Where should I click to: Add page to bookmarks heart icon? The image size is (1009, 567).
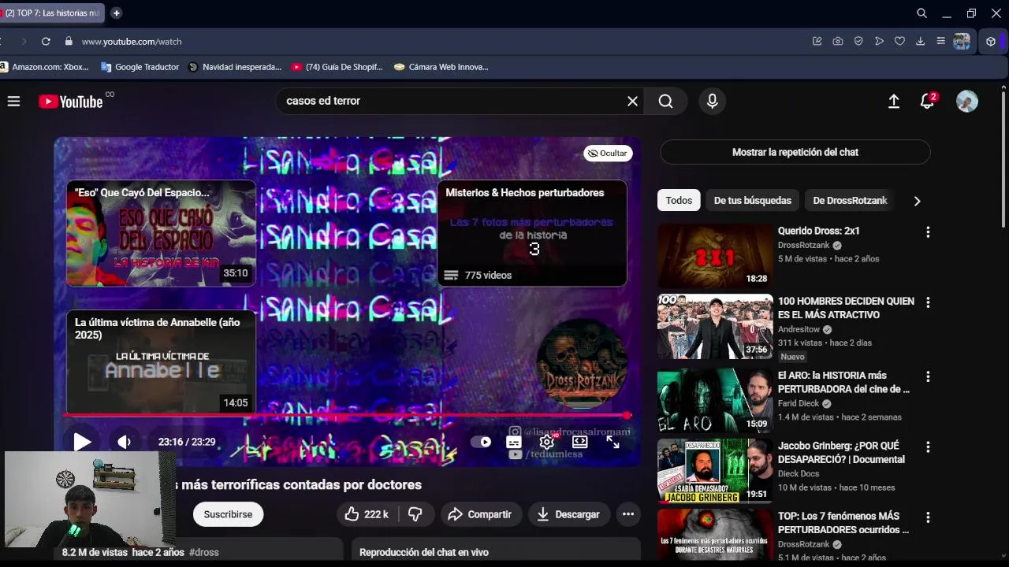coord(899,42)
